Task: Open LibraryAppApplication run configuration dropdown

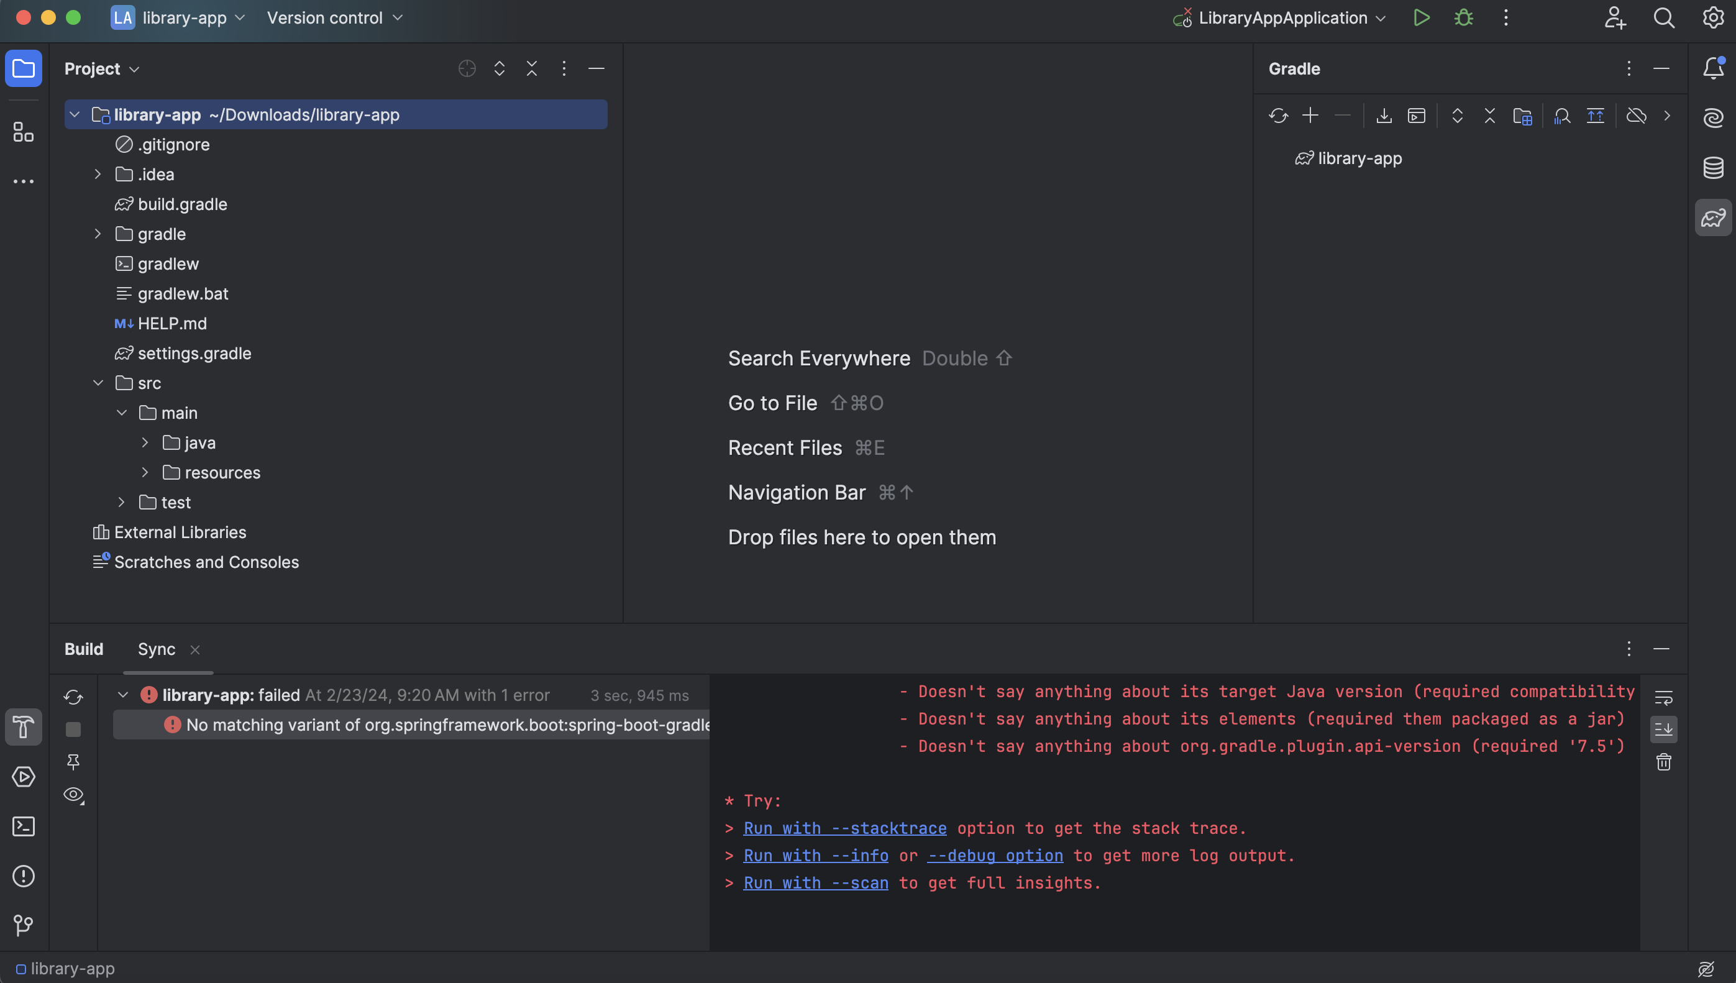Action: (1280, 17)
